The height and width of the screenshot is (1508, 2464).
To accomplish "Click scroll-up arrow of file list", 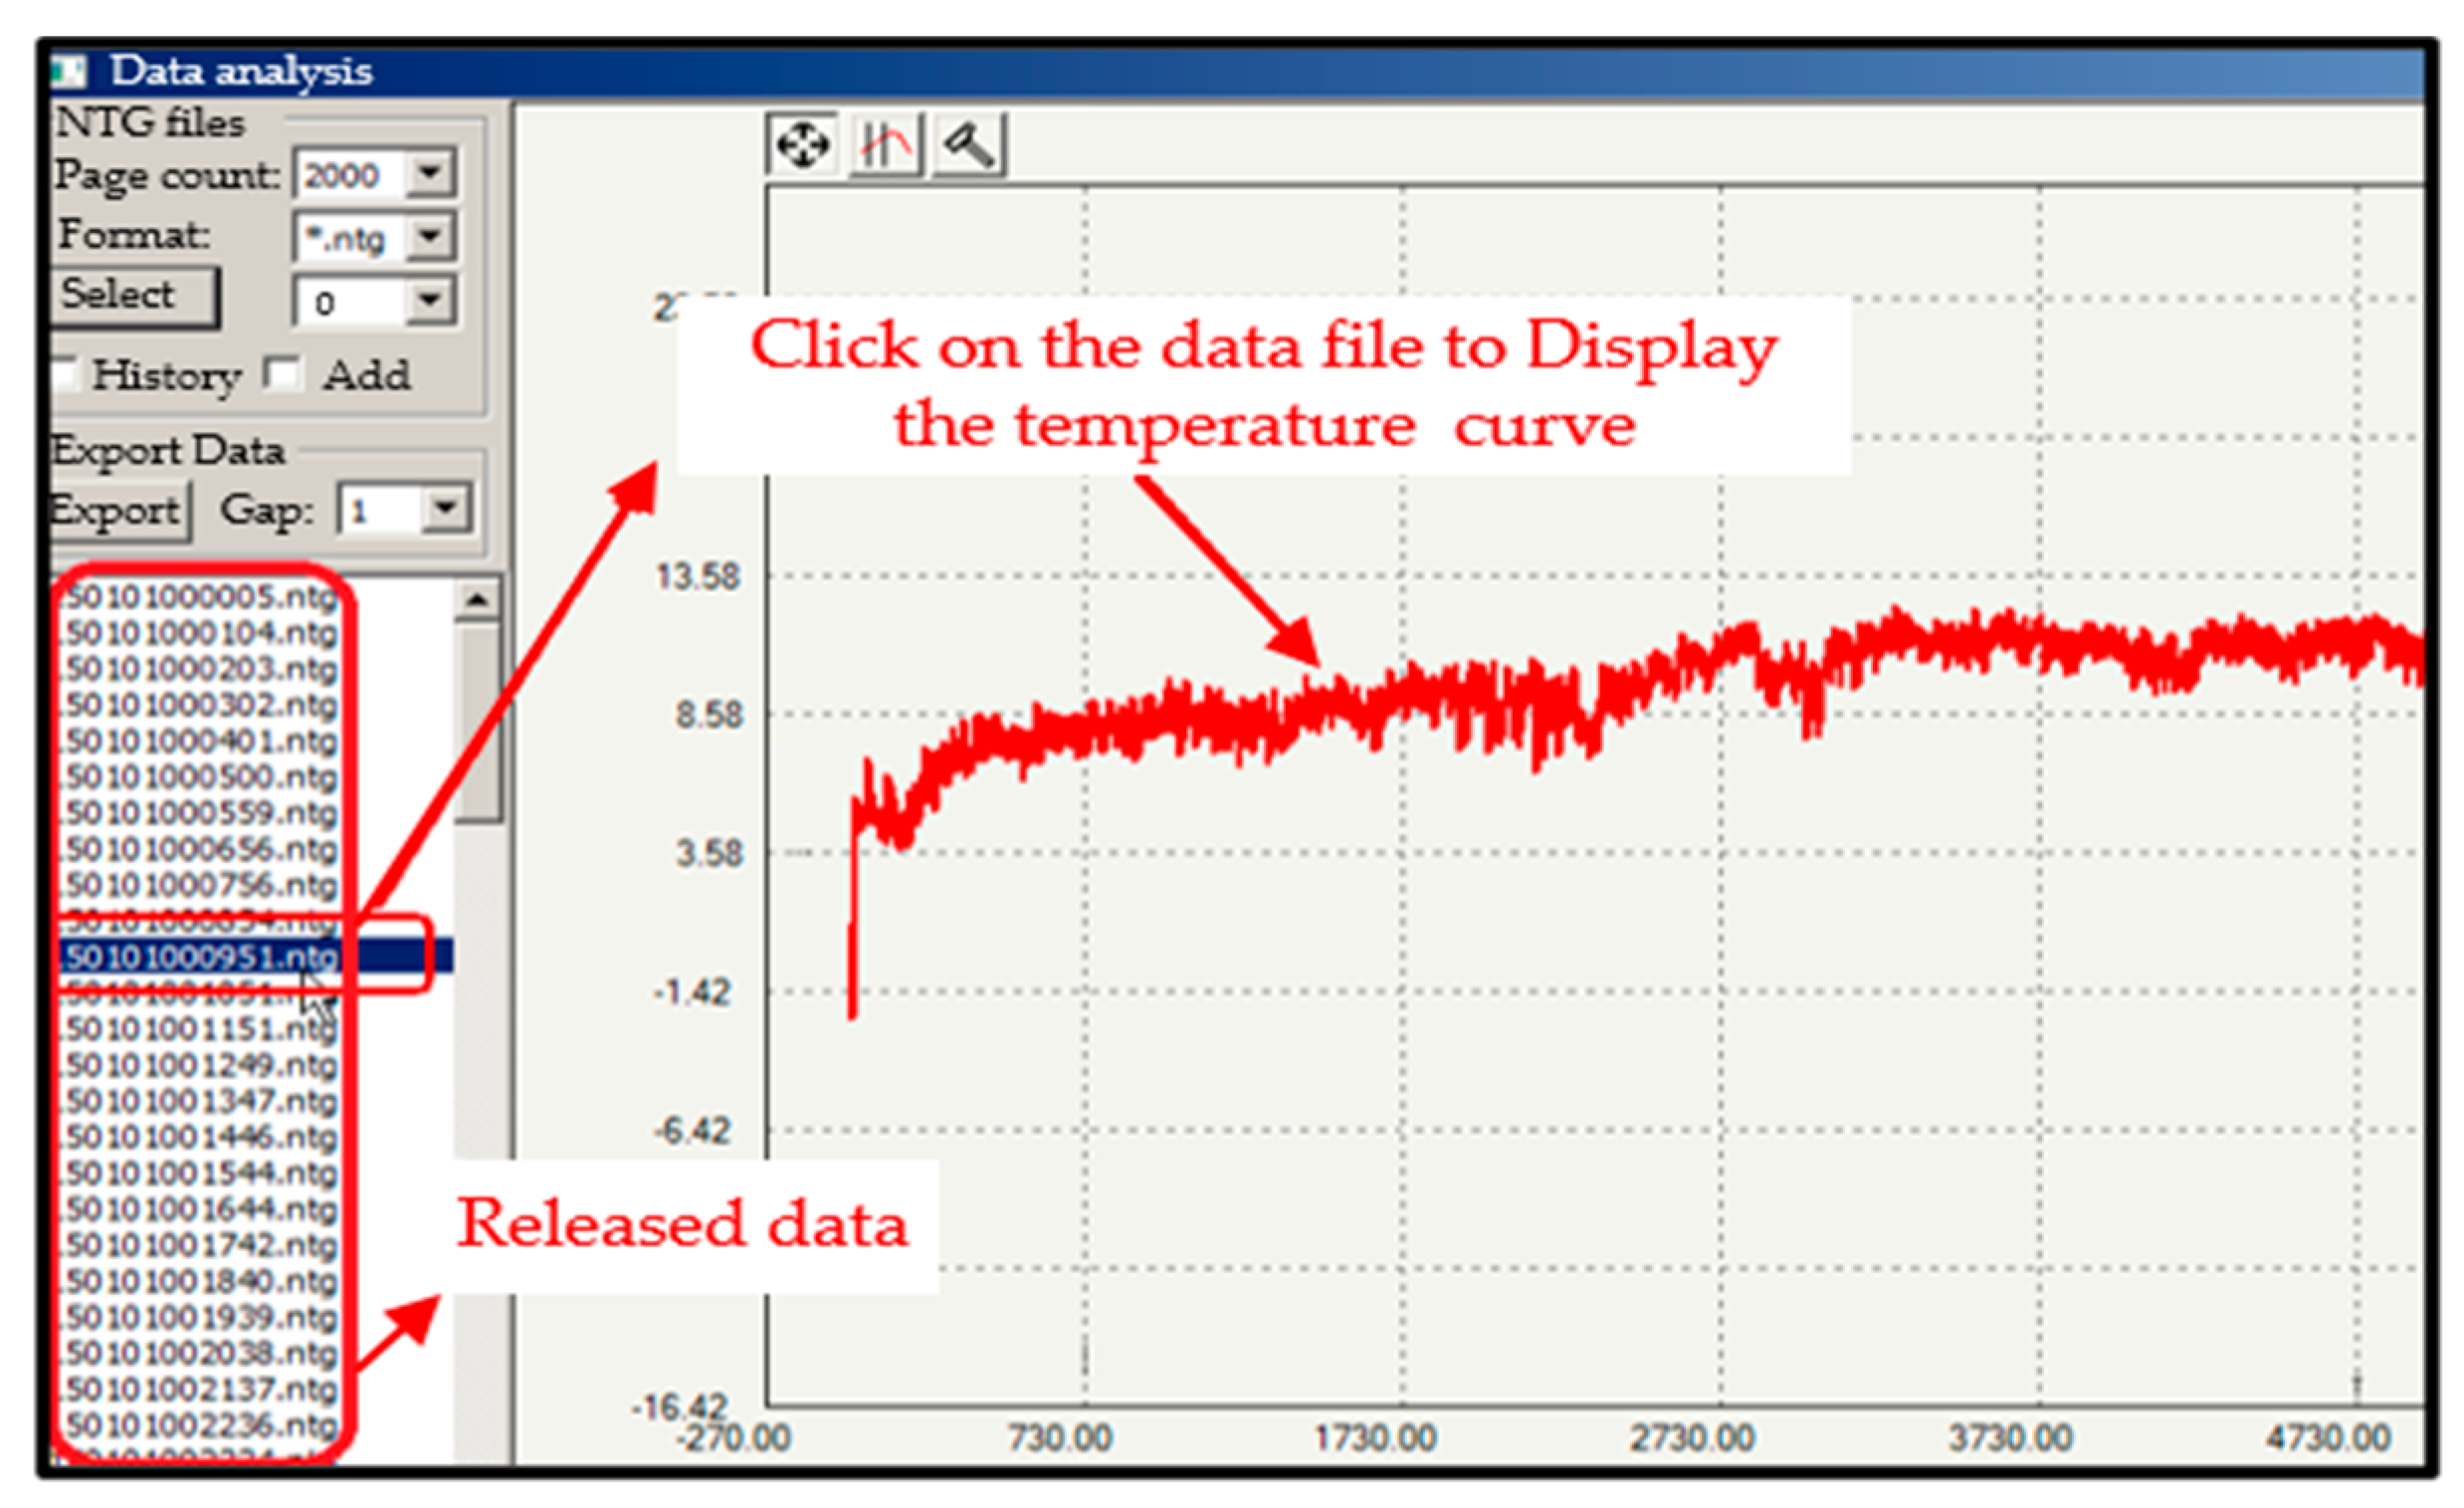I will pyautogui.click(x=477, y=600).
